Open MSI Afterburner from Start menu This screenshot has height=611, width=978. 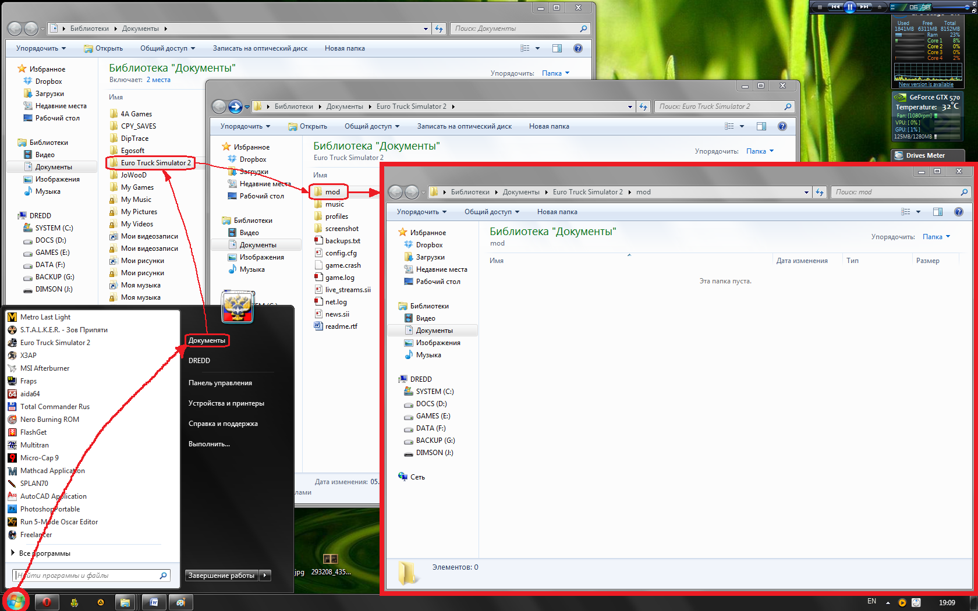(45, 368)
